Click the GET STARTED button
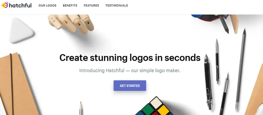 tap(130, 86)
